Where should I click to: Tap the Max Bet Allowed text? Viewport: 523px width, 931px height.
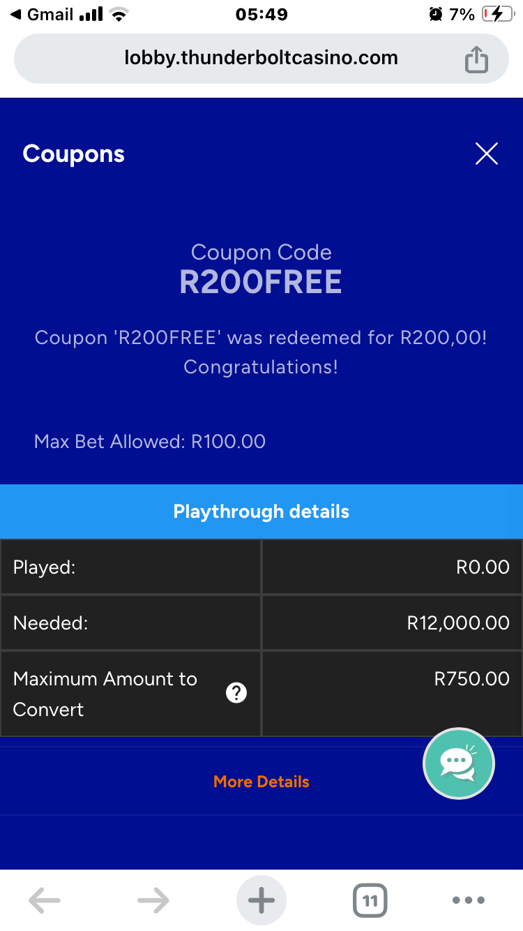tap(150, 442)
